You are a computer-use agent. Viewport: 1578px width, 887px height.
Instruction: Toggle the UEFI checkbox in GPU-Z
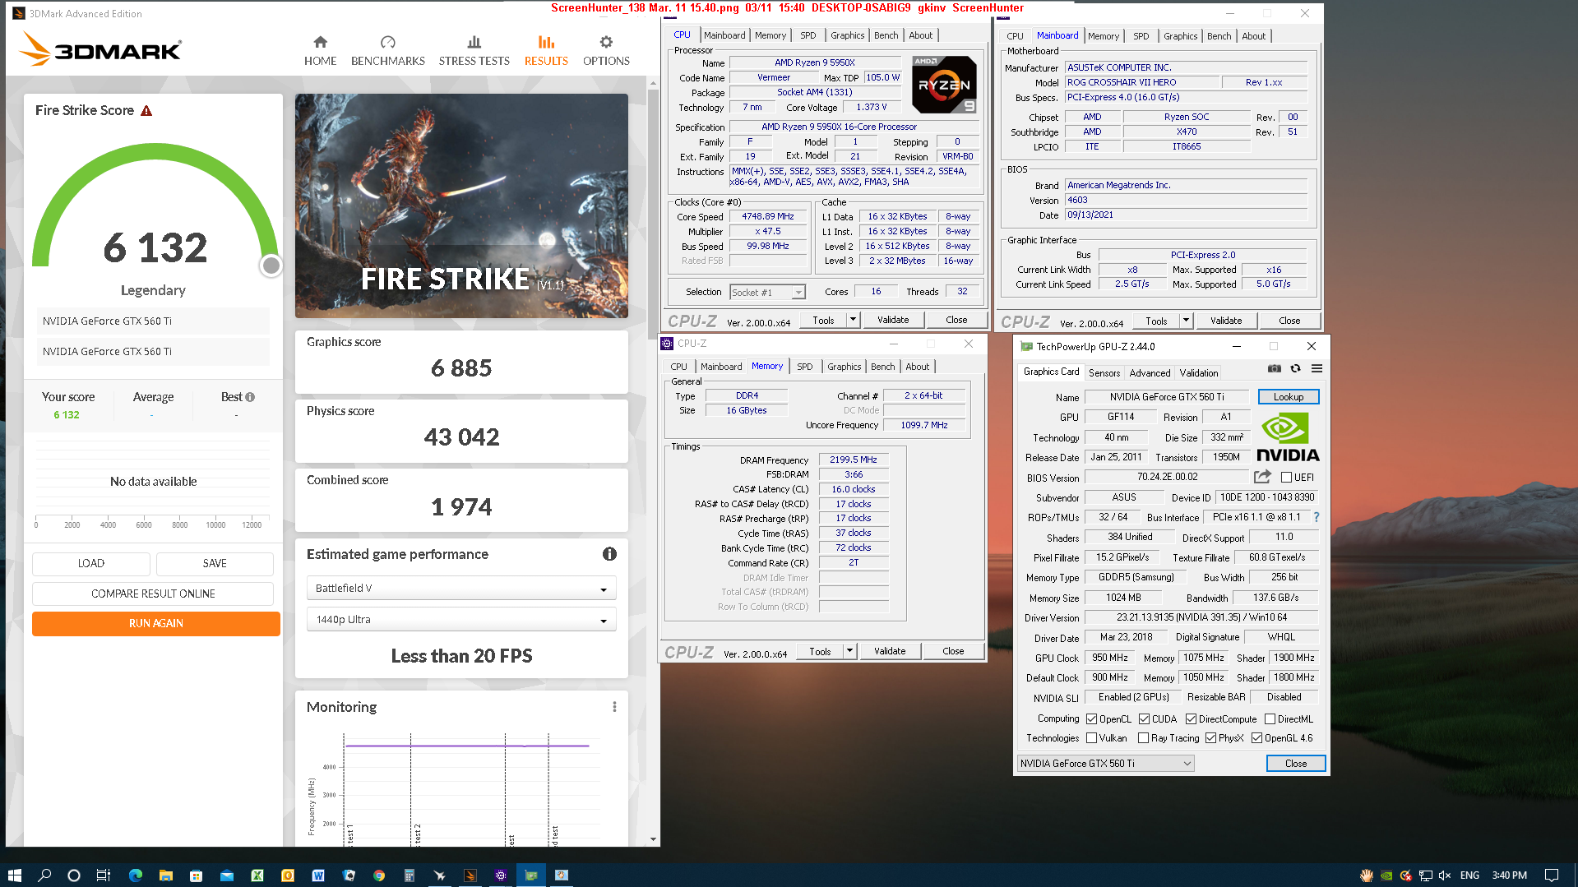pyautogui.click(x=1286, y=478)
